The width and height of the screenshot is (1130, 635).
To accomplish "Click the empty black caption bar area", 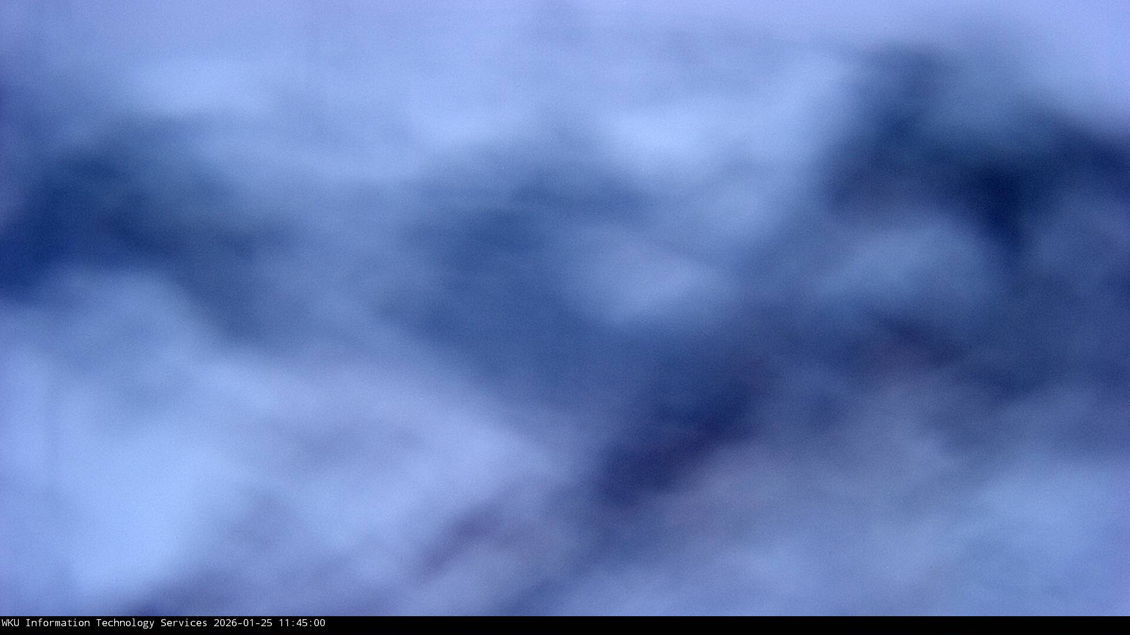I will coord(706,626).
